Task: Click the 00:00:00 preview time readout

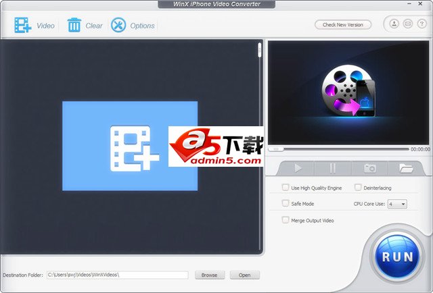Action: [420, 149]
